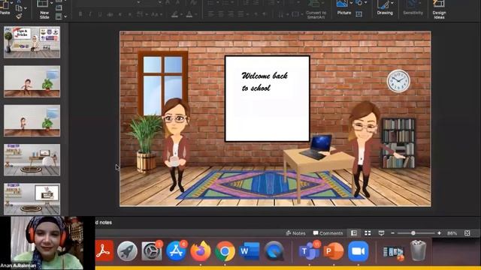Open the New Slide dropdown arrow
The image size is (481, 270).
pos(52,3)
